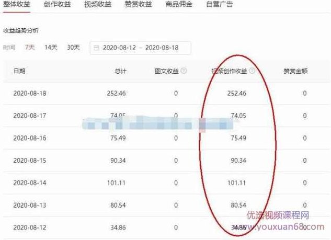Image resolution: width=331 pixels, height=240 pixels.
Task: Click the 80.54 value under 总计
Action: 118,205
